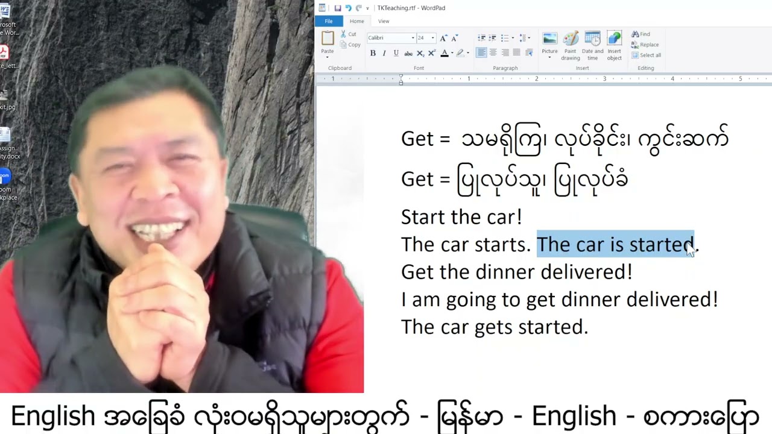Open the line spacing options

[x=524, y=38]
